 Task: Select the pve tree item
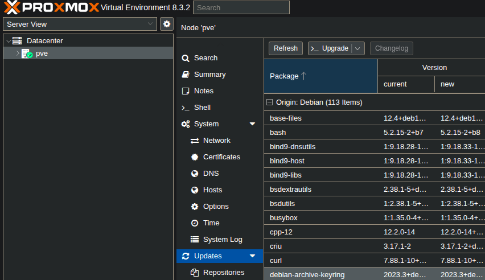tap(88, 53)
